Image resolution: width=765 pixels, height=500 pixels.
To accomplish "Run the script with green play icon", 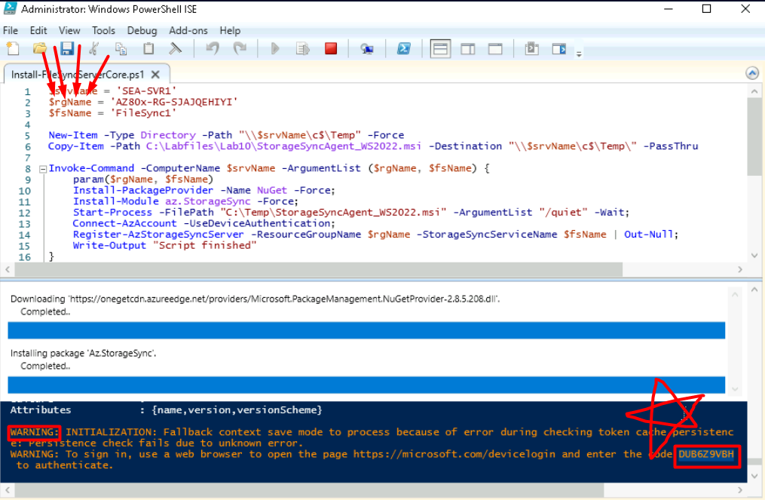I will point(275,48).
